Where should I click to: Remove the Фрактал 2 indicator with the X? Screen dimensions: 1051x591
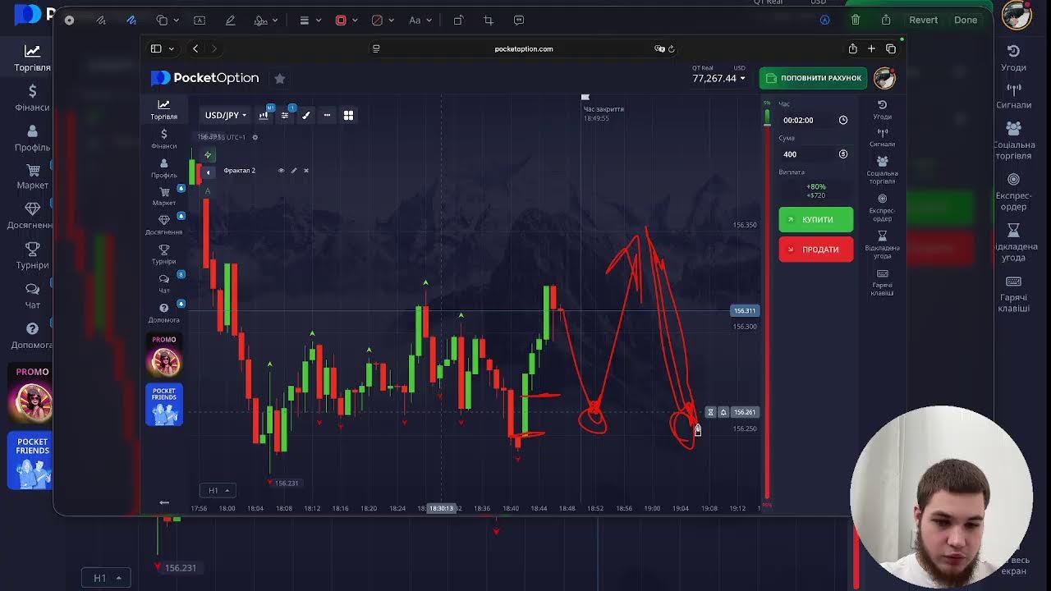pyautogui.click(x=306, y=171)
